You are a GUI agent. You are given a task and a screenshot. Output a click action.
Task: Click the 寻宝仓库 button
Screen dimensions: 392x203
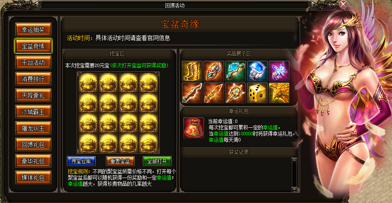click(x=81, y=161)
